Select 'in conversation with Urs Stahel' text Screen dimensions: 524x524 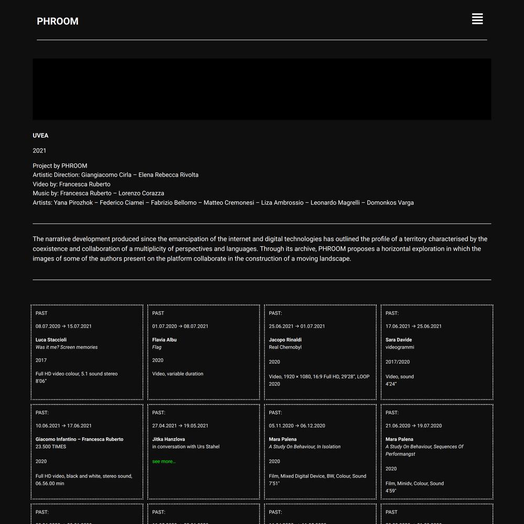pos(186,446)
